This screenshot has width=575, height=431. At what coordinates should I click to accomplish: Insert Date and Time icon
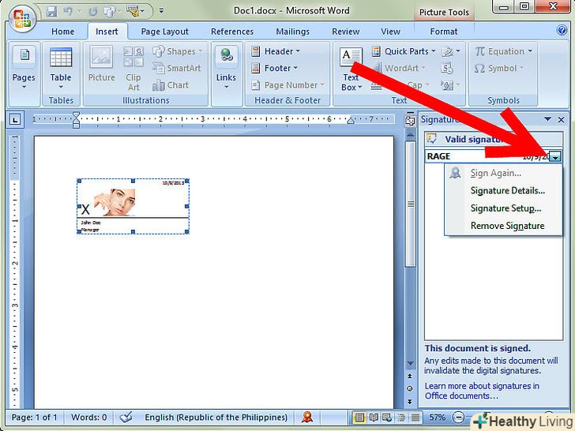447,68
